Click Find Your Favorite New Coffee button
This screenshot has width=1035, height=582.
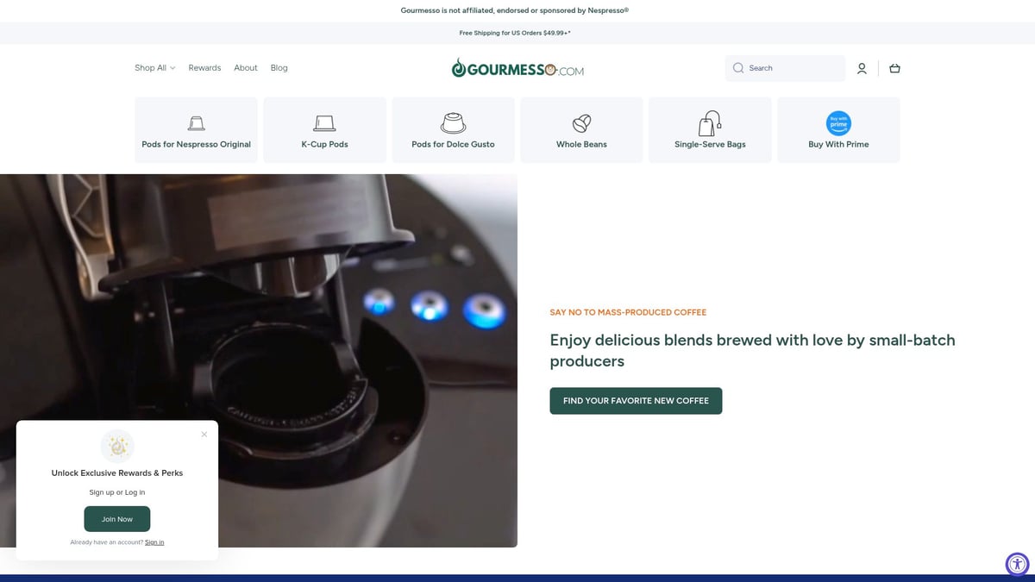click(x=636, y=400)
